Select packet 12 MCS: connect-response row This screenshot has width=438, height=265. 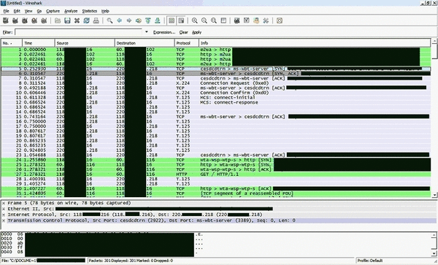click(x=215, y=102)
